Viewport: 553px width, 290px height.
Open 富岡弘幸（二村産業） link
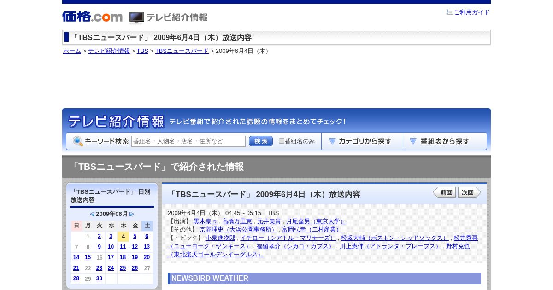point(312,230)
